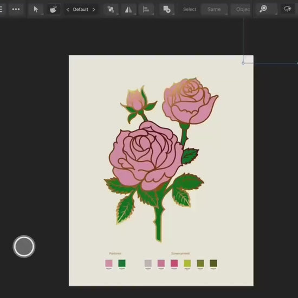Go to next preset right of Default
The height and width of the screenshot is (298, 298).
[94, 10]
